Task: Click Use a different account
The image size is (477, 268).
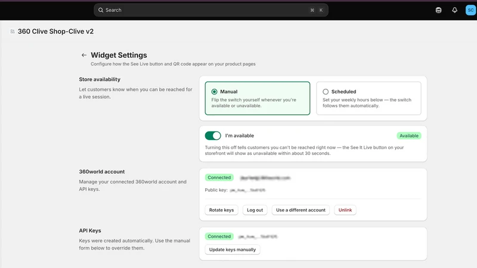Action: 301,210
